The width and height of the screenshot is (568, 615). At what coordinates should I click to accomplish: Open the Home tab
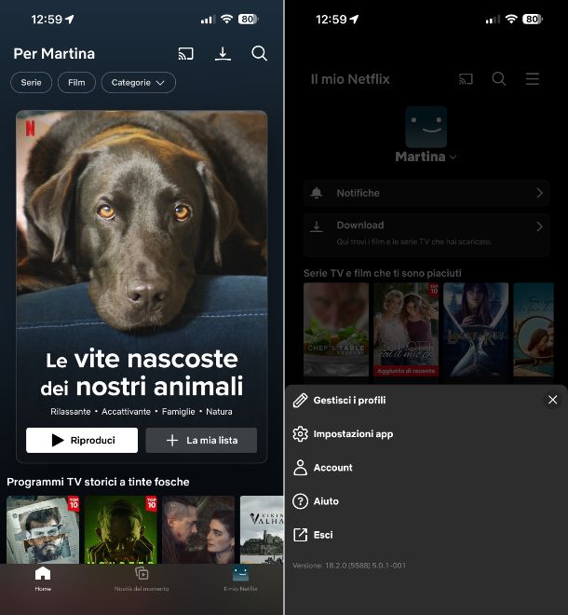(43, 579)
